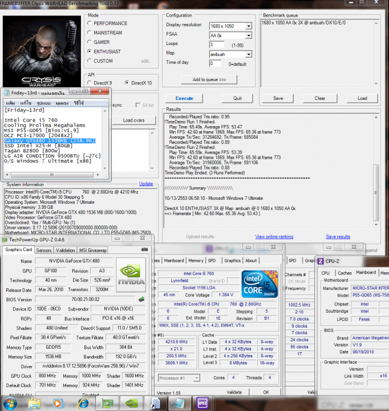This screenshot has width=389, height=411.
Task: Open the last Notepad menu in Thai
Action: tap(79, 103)
